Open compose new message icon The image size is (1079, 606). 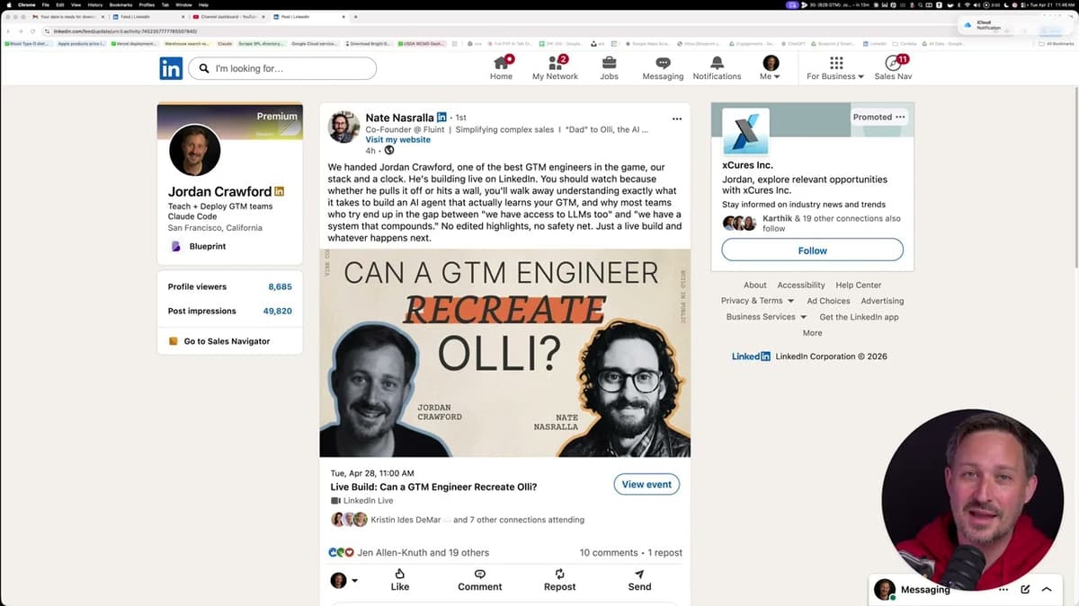click(1025, 590)
